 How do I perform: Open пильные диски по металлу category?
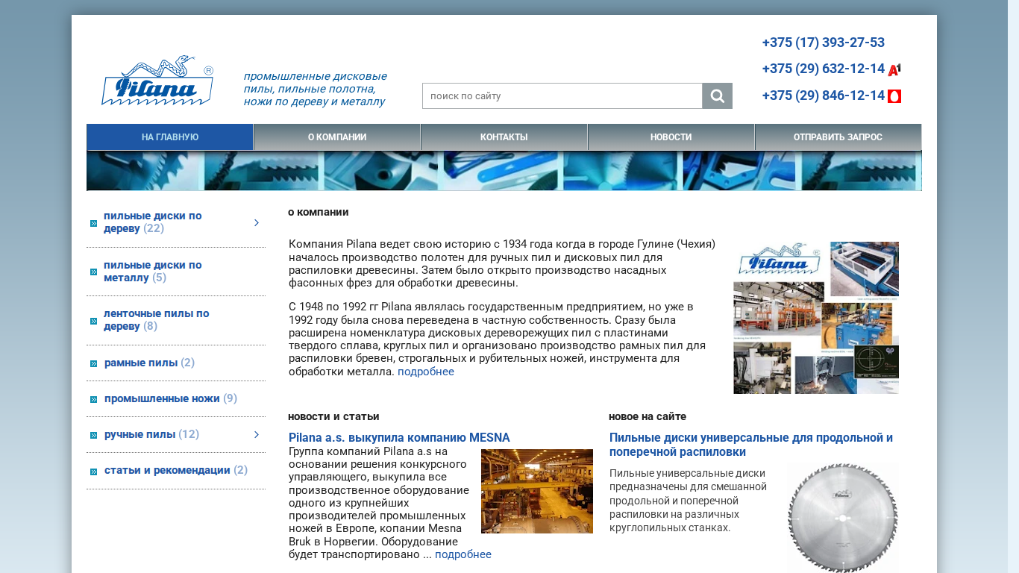(153, 272)
